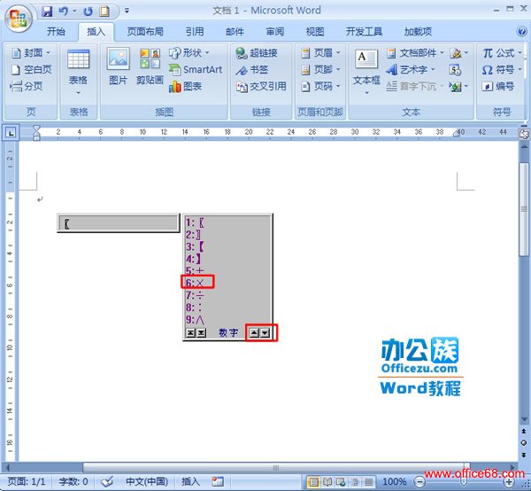Select candidate 4: 】

click(193, 259)
